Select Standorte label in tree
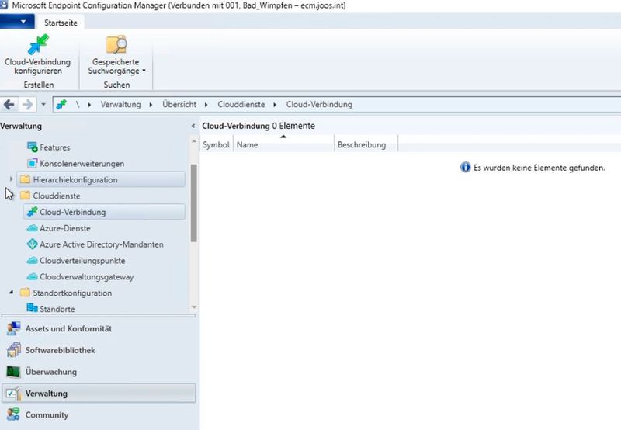This screenshot has width=621, height=430. [57, 309]
